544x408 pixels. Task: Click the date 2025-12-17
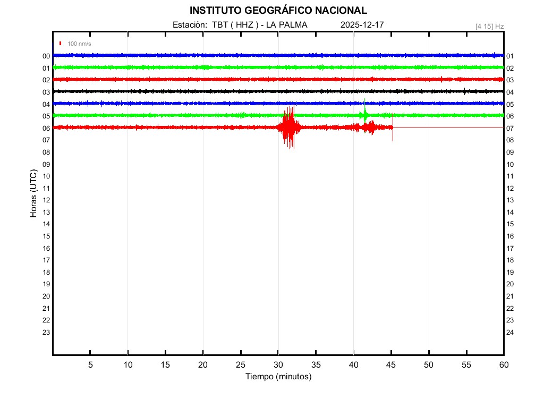coord(362,25)
